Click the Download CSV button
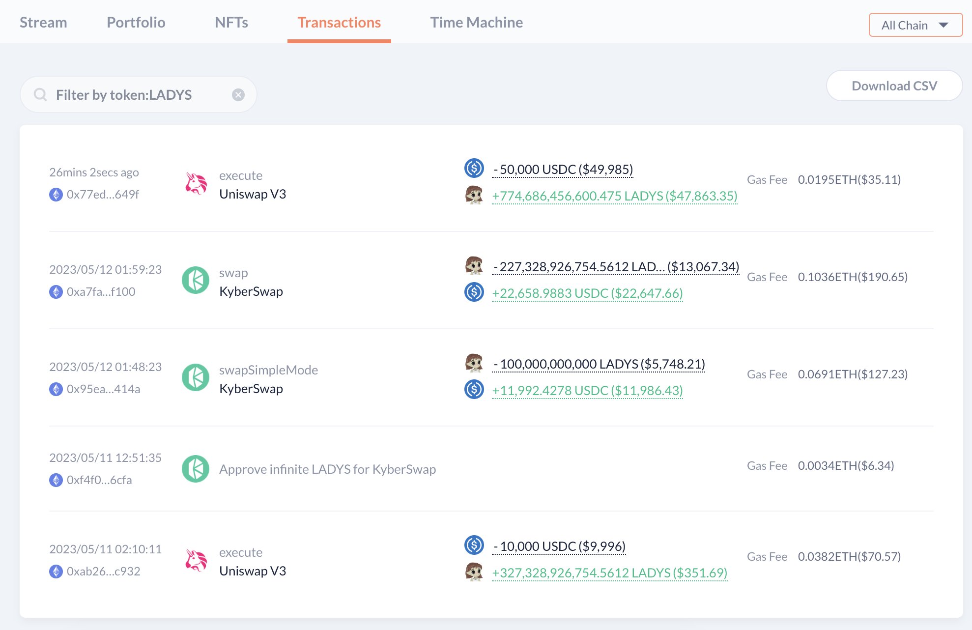The height and width of the screenshot is (630, 972). (x=894, y=86)
